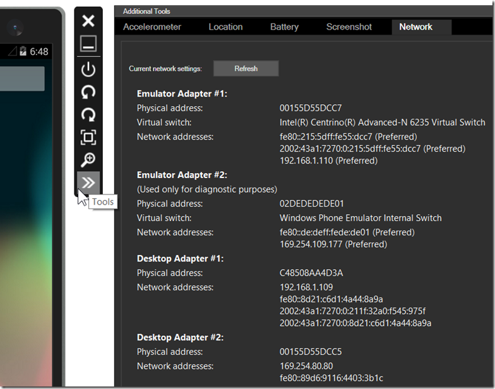Open the zoom magnifier tool

point(88,160)
